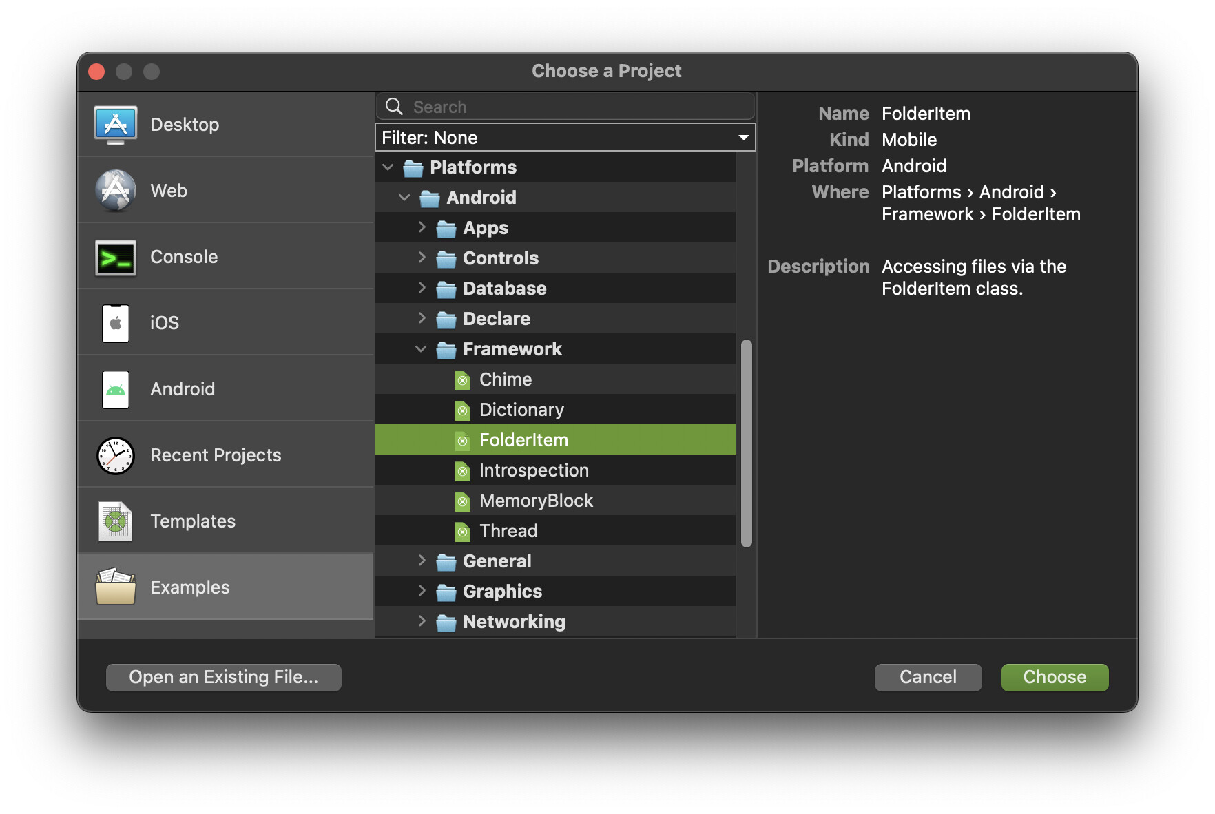Open the Recent Projects category

pyautogui.click(x=226, y=455)
